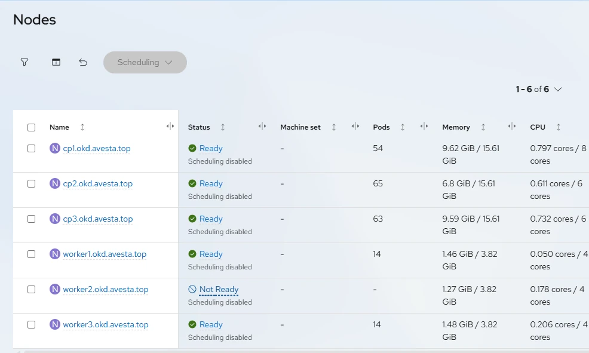This screenshot has height=353, width=589.
Task: Open node cp3.okd.avesta.top
Action: [x=97, y=219]
